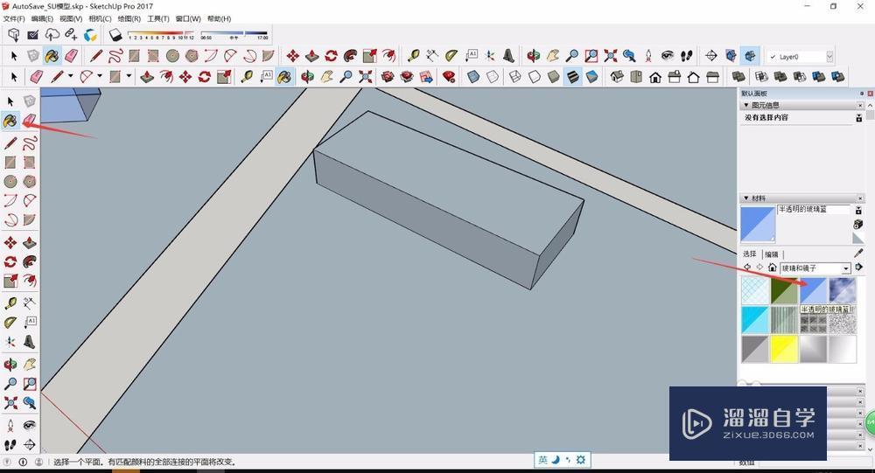This screenshot has height=473, width=875.
Task: Go to In Model materials home button
Action: pos(773,268)
